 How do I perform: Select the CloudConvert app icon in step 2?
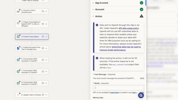coord(18,11)
